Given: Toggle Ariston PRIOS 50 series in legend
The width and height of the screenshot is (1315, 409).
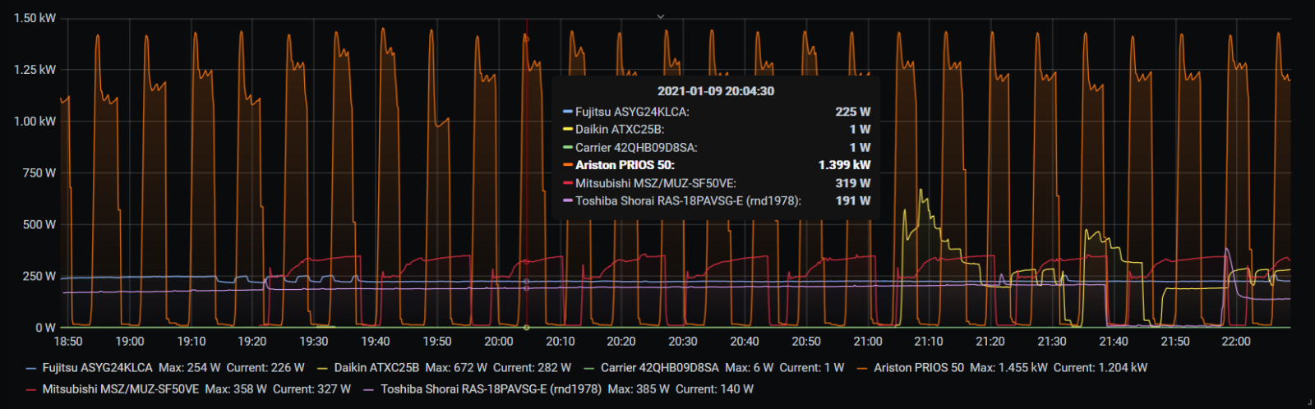Looking at the screenshot, I should pos(919,368).
